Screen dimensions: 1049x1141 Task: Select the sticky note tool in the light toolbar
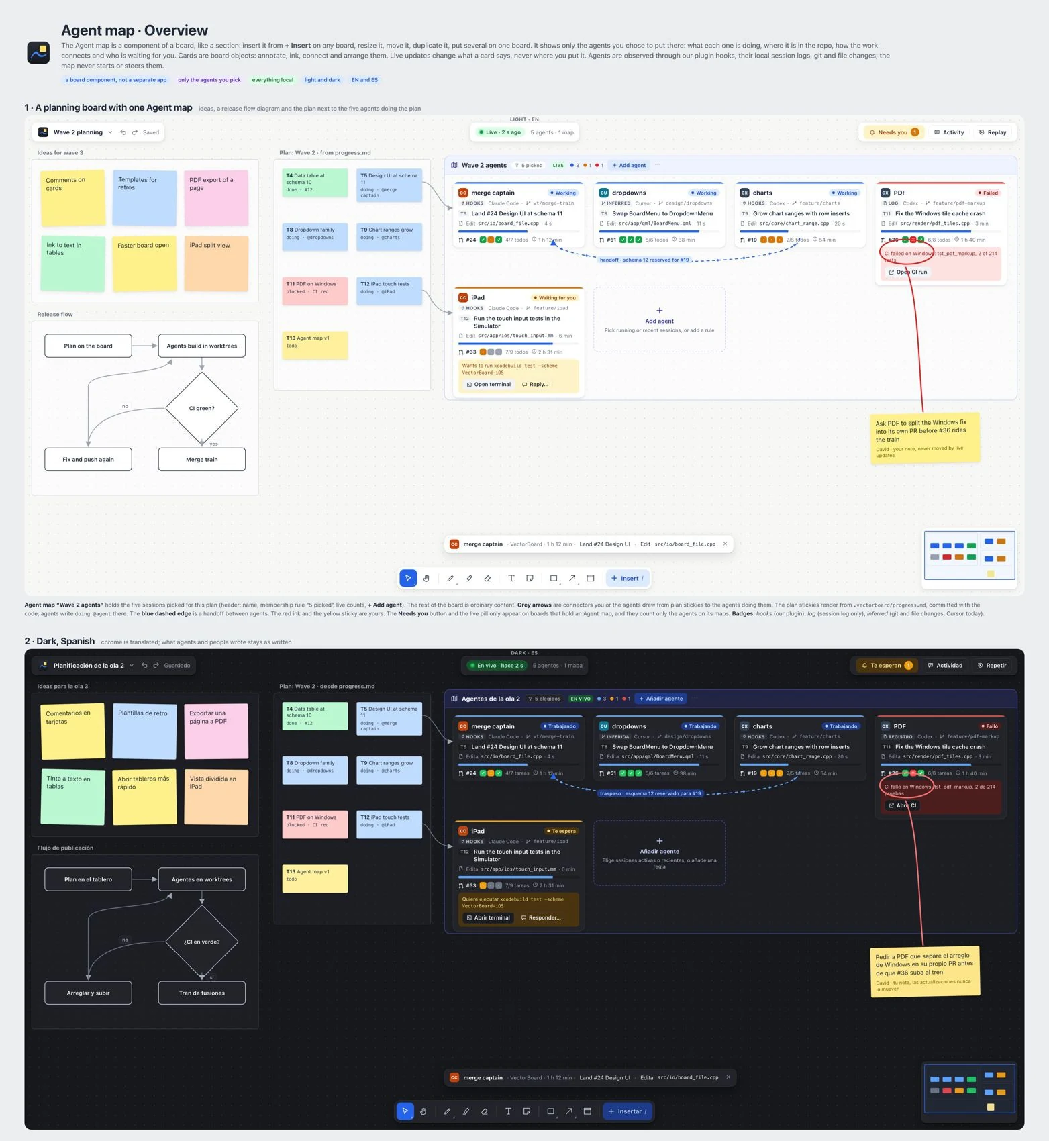pyautogui.click(x=530, y=578)
